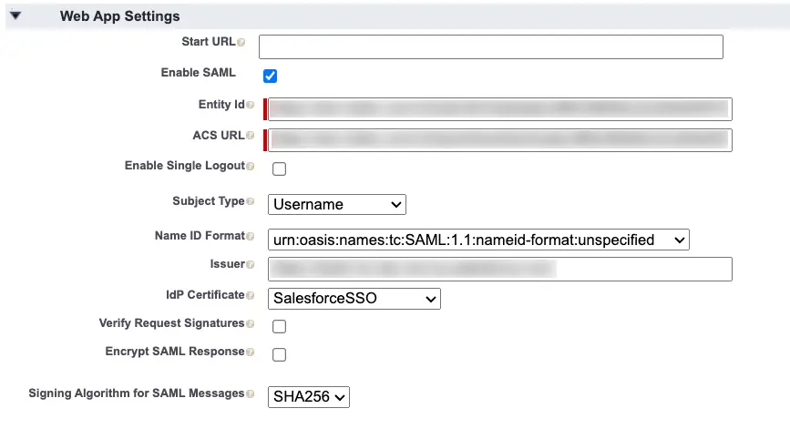Open help icon beside Encrypt SAML Response

tap(250, 352)
